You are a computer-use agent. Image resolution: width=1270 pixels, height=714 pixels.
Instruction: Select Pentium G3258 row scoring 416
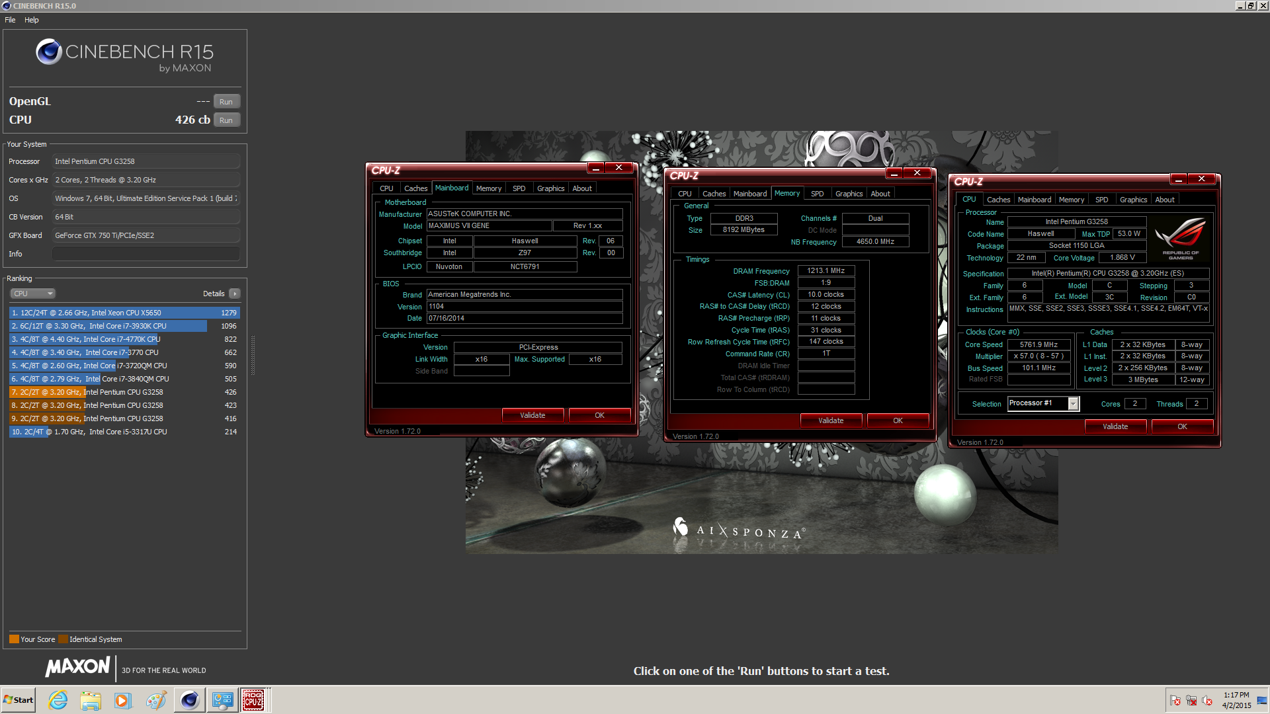[x=124, y=418]
